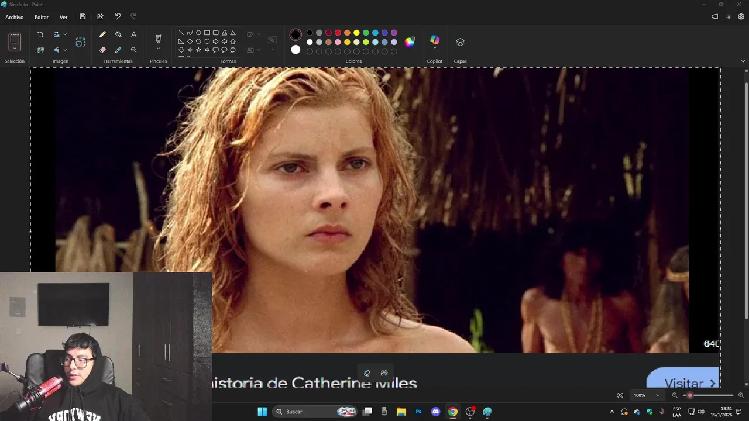Viewport: 749px width, 421px height.
Task: Choose the yellow color swatch
Action: coord(356,33)
